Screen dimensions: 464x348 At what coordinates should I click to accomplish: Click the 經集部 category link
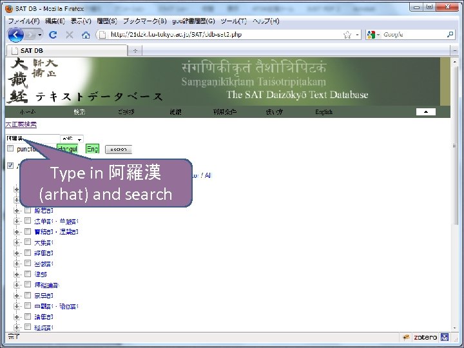(44, 253)
